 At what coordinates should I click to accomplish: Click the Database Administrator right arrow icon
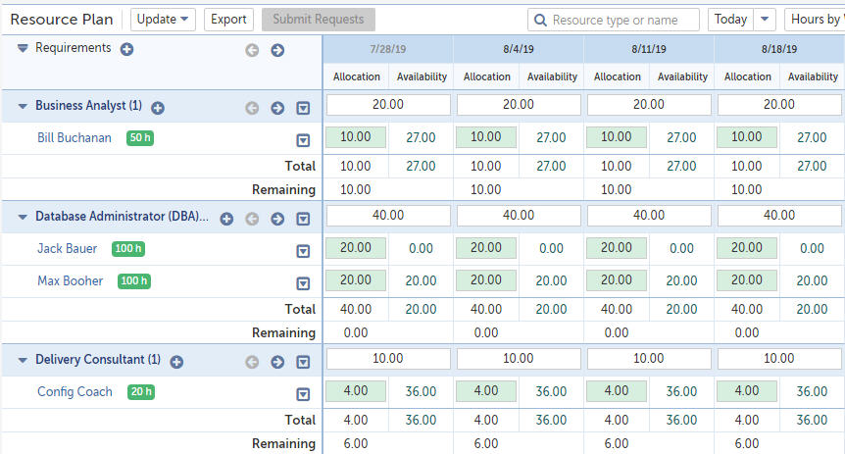click(277, 219)
